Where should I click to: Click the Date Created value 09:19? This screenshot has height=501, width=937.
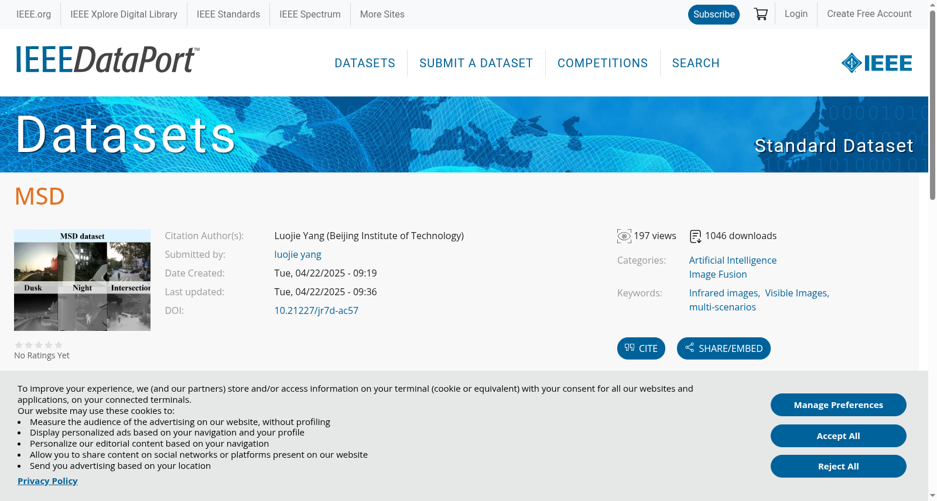click(326, 273)
